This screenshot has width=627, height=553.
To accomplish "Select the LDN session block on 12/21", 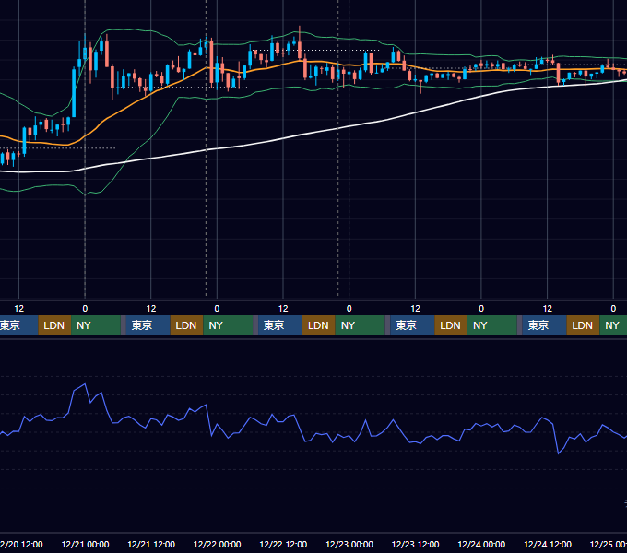I will click(x=187, y=325).
